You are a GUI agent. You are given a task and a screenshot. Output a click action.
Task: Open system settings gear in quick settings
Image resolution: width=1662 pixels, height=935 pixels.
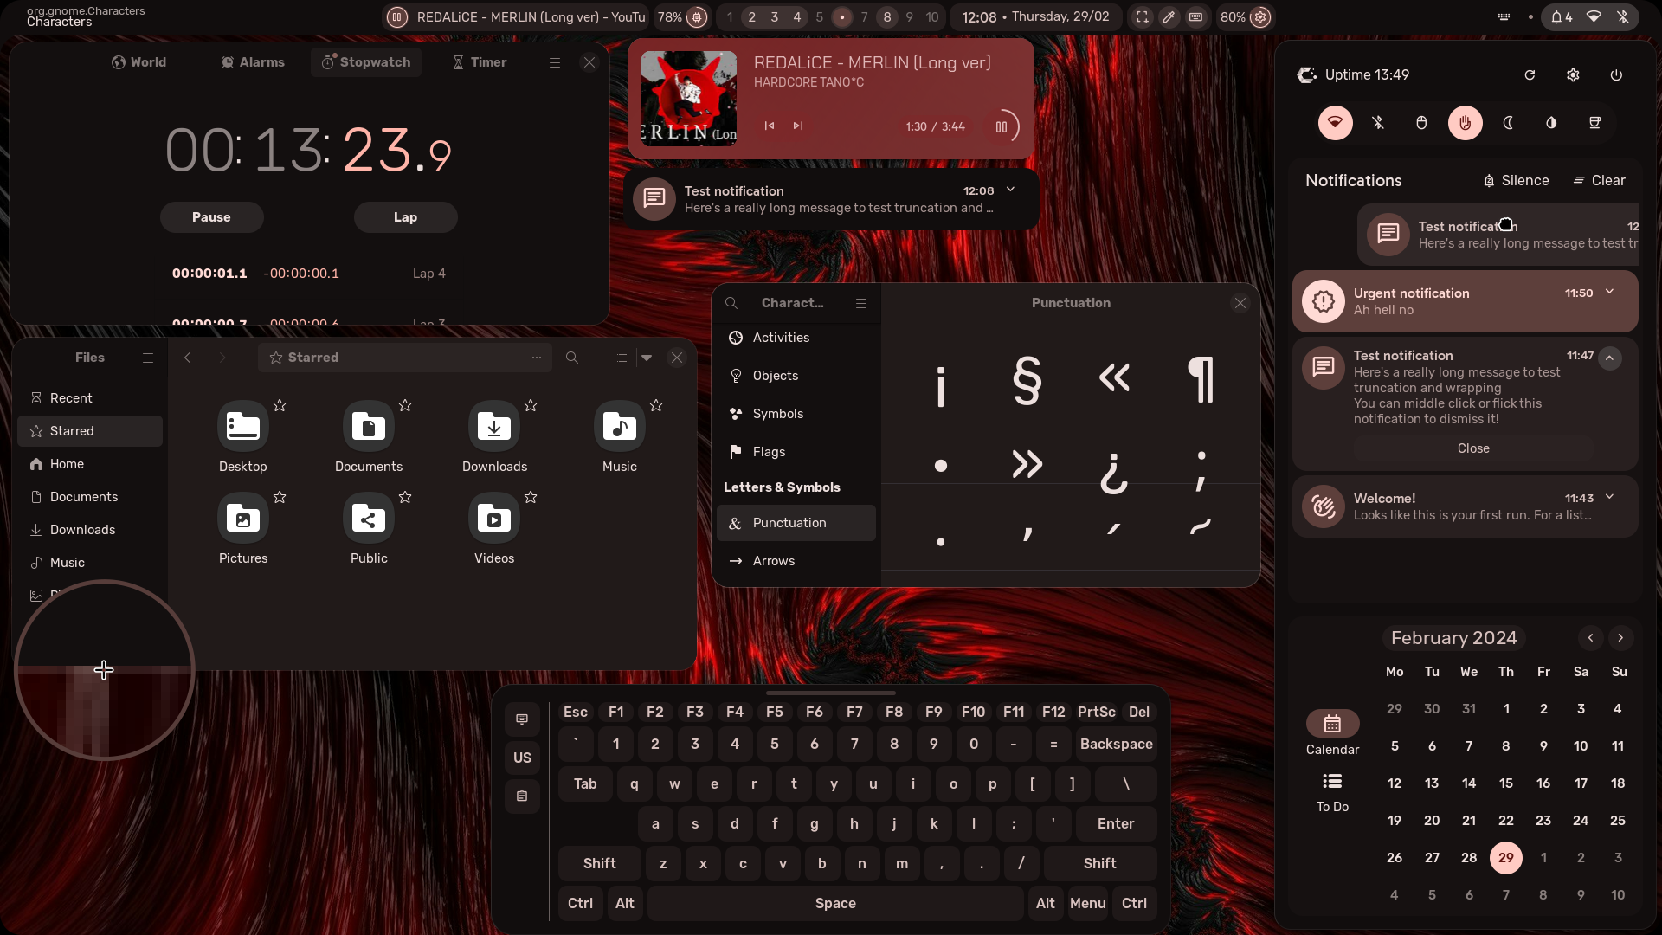tap(1573, 74)
